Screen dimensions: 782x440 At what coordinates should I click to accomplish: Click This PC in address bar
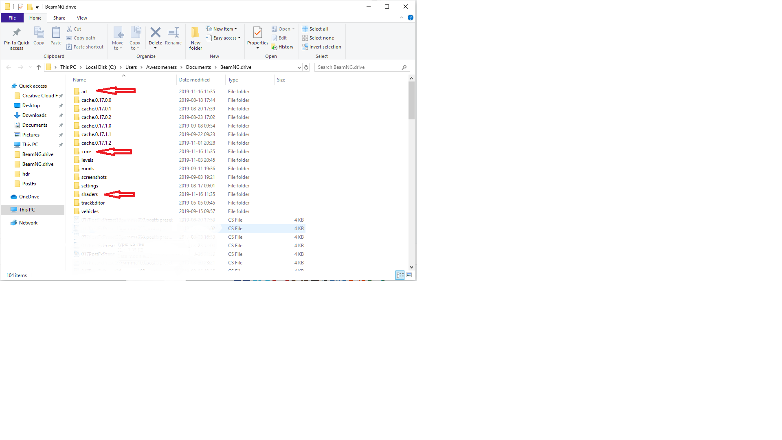(x=68, y=67)
